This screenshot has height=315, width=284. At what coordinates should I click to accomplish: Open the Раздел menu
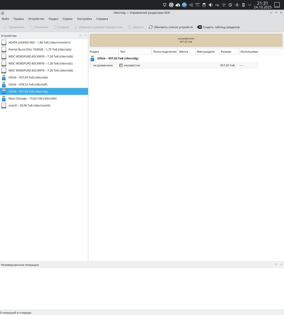pos(53,19)
